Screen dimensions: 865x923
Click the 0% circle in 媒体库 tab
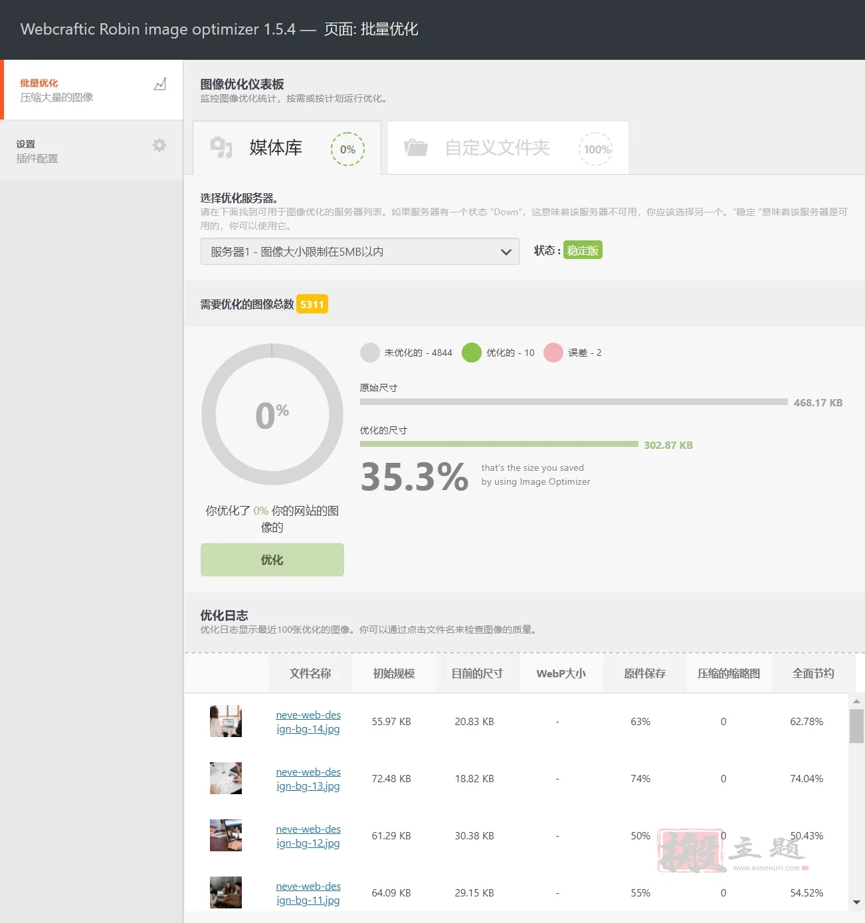click(347, 149)
